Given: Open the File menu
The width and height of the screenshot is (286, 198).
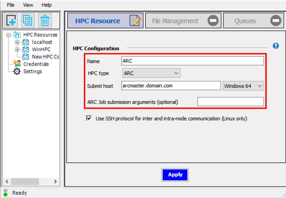Looking at the screenshot, I should click(x=10, y=5).
